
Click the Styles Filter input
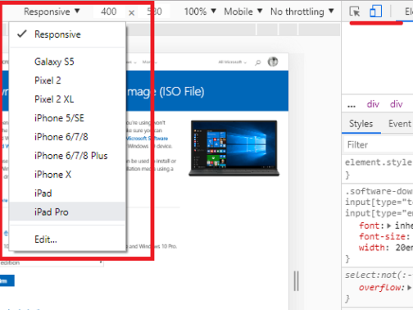(x=379, y=145)
